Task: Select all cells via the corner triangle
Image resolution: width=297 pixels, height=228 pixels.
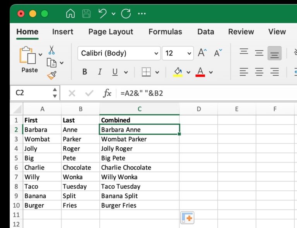Action: tap(17, 109)
